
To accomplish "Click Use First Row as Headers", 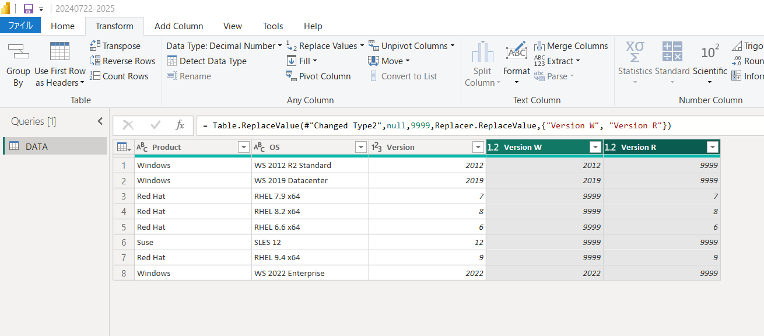I will click(x=60, y=65).
